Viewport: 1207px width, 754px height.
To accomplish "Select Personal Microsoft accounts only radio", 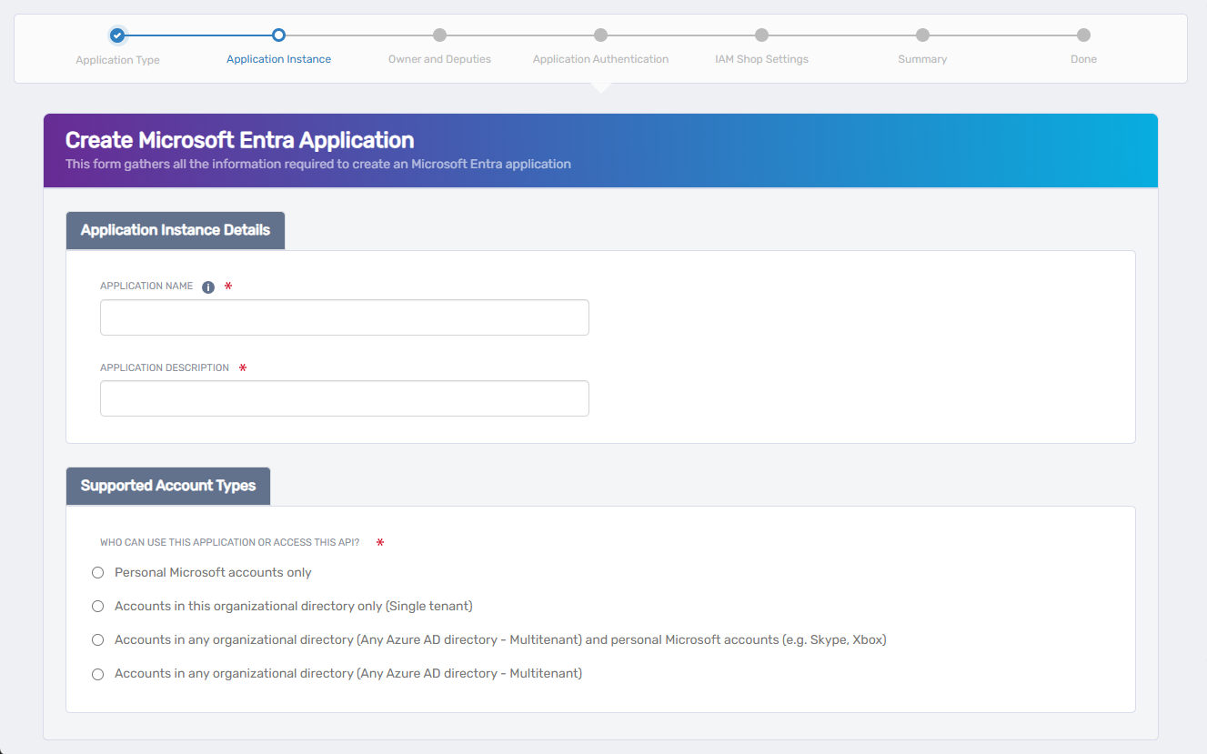I will pos(98,573).
